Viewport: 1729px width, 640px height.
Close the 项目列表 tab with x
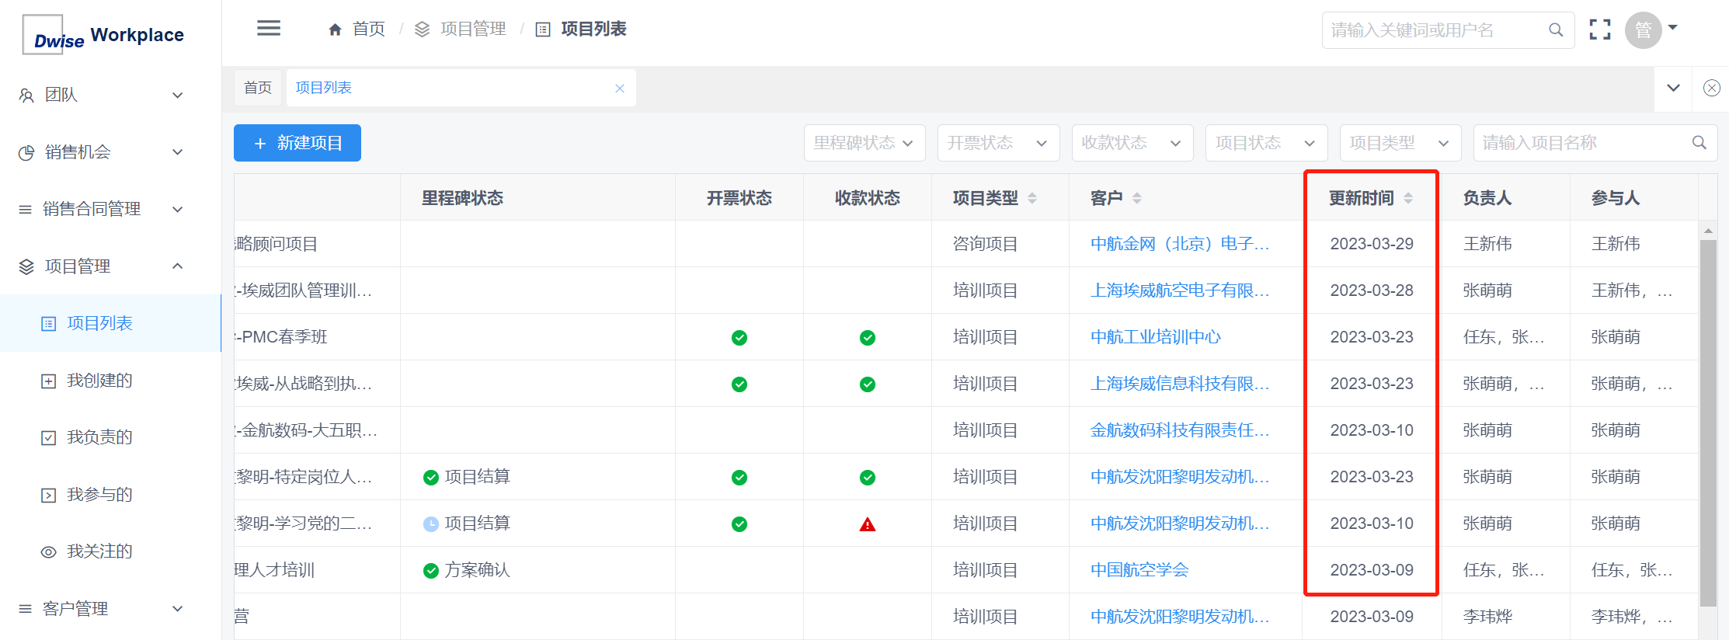pos(620,89)
